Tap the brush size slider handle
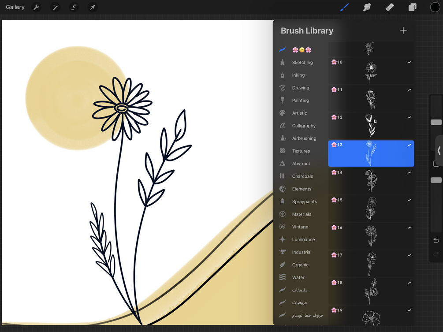The height and width of the screenshot is (332, 443). click(436, 122)
